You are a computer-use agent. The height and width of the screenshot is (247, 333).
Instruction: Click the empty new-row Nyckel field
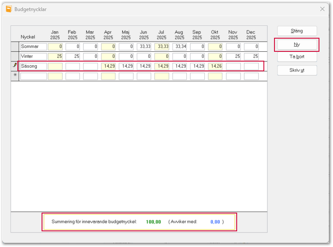(x=34, y=76)
